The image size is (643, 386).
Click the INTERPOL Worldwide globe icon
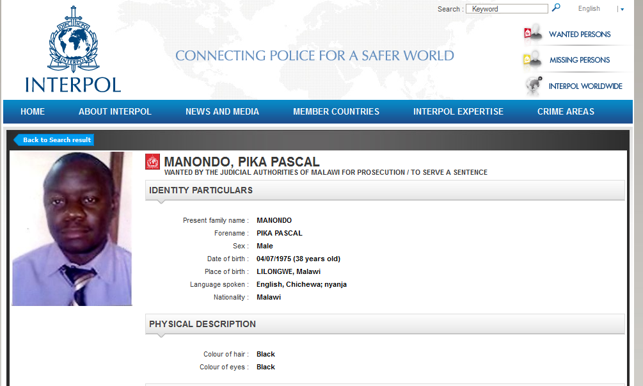click(x=532, y=86)
